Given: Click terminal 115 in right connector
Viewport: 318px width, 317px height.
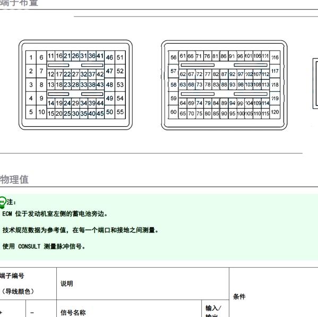Looking at the screenshot, I should coord(265,114).
